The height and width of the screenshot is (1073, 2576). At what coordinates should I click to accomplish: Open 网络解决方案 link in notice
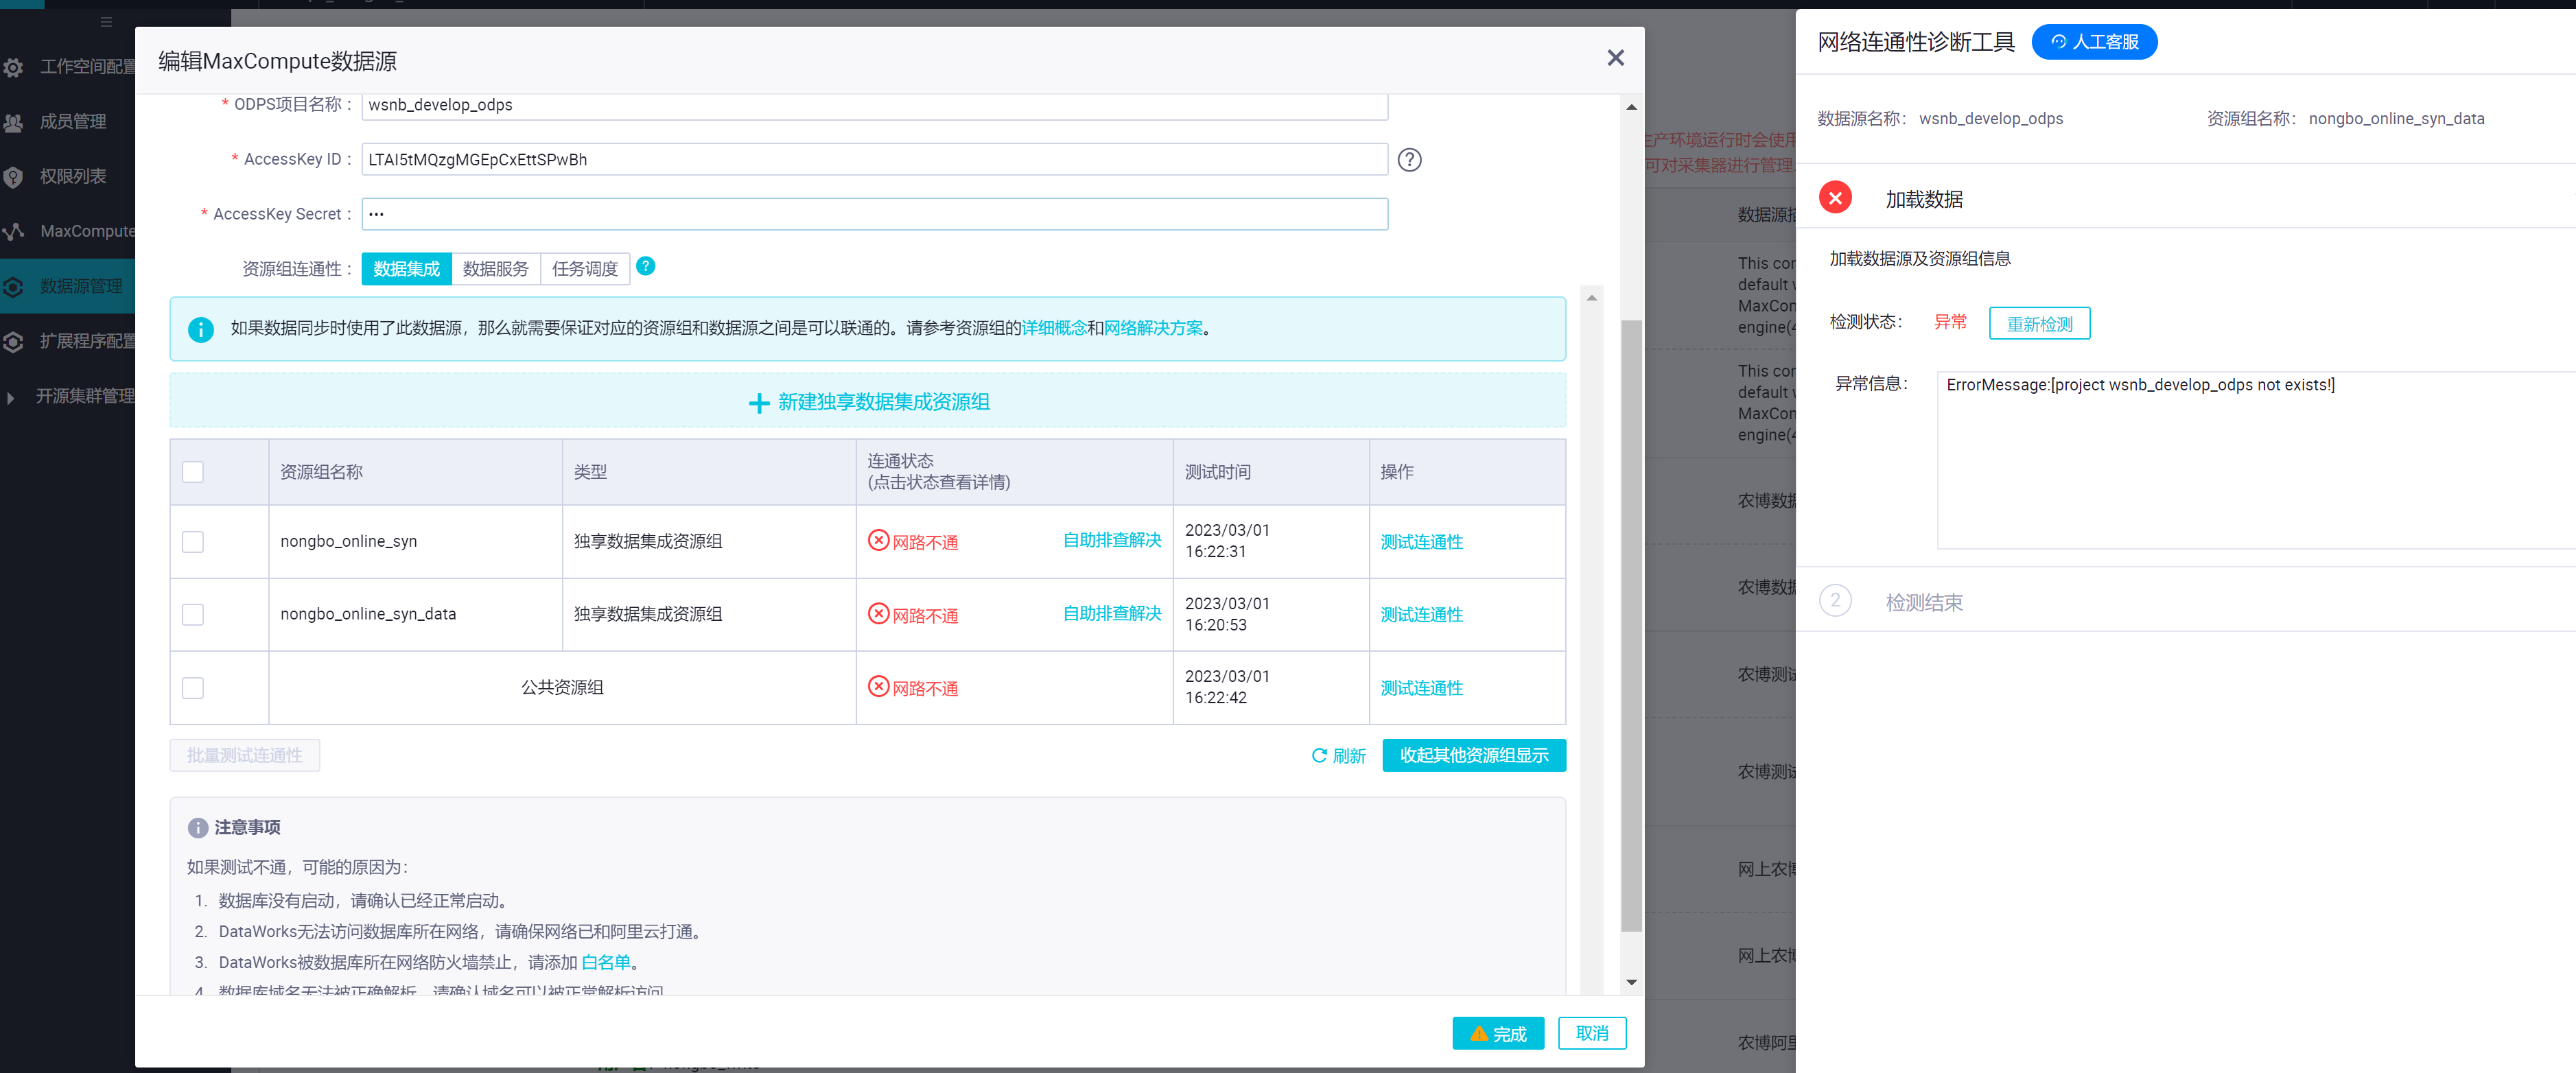tap(1153, 328)
